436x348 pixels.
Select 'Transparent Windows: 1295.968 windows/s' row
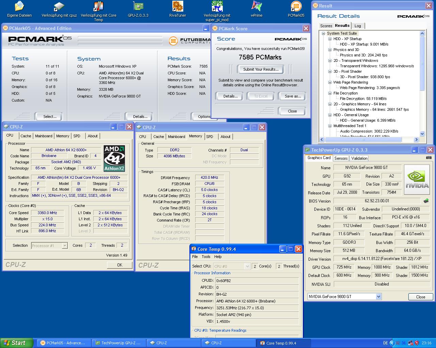pyautogui.click(x=377, y=66)
